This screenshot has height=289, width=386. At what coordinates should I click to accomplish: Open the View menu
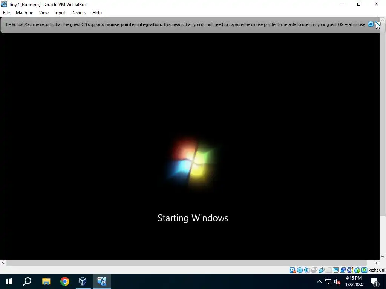tap(44, 13)
